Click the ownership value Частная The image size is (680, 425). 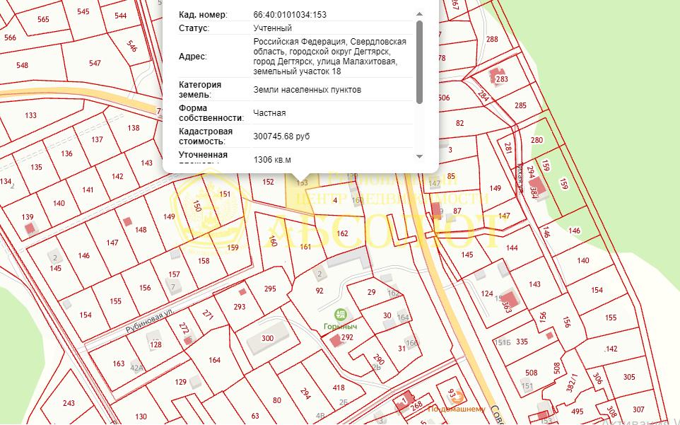[x=269, y=113]
